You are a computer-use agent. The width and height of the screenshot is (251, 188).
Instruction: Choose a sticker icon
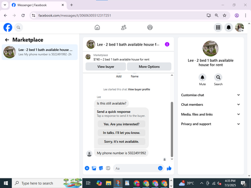click(101, 168)
